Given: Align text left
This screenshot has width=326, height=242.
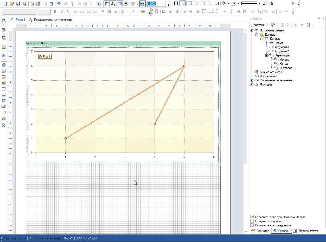Looking at the screenshot, I should 76,12.
